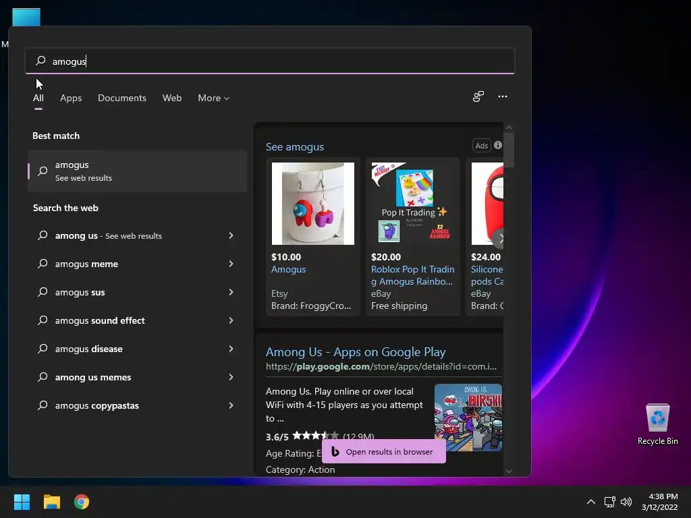
Task: Click the Ads info circle icon
Action: pyautogui.click(x=498, y=145)
